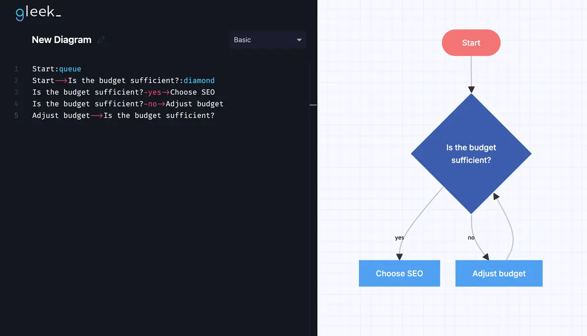Select the Start node in the diagram
Screen dimensions: 587x336
point(471,43)
